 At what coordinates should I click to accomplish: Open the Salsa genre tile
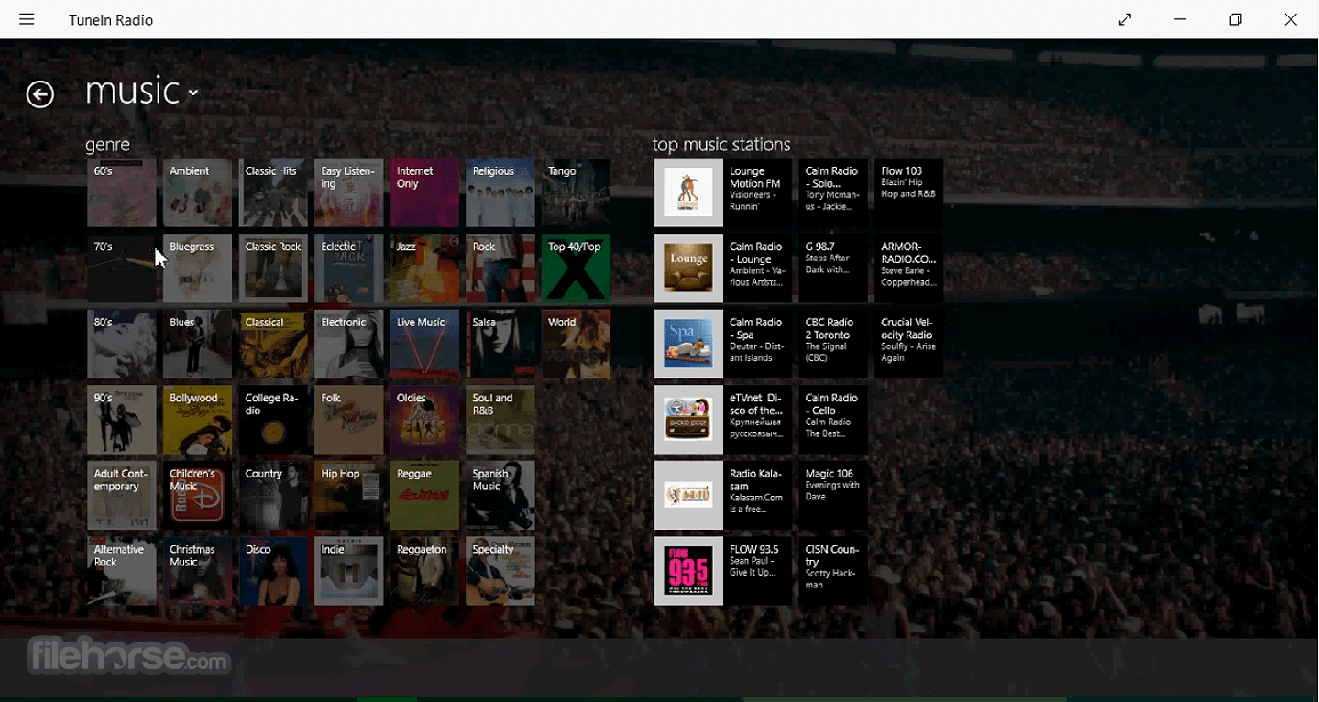[x=500, y=345]
